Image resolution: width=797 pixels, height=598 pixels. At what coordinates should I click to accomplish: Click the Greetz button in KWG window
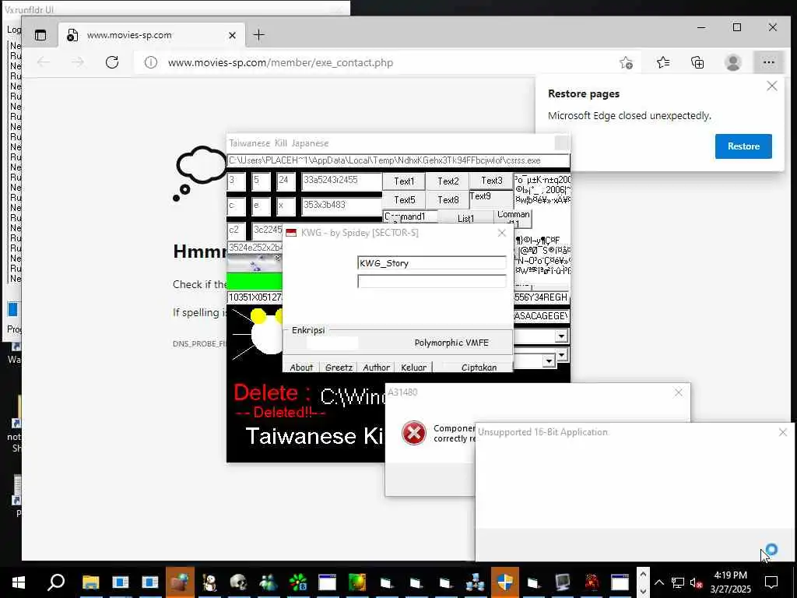point(339,368)
